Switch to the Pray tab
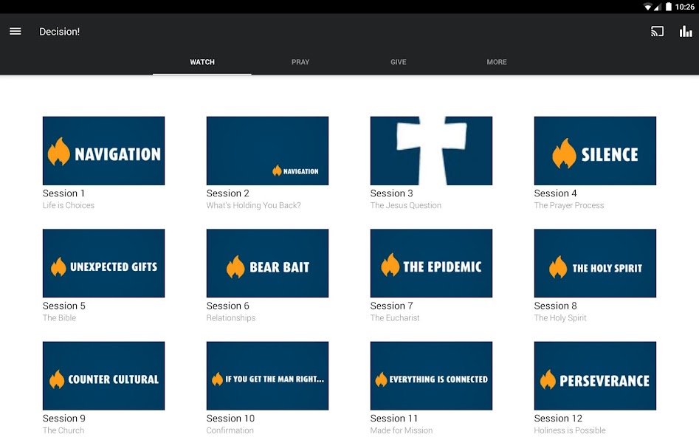The width and height of the screenshot is (699, 437). coord(300,62)
